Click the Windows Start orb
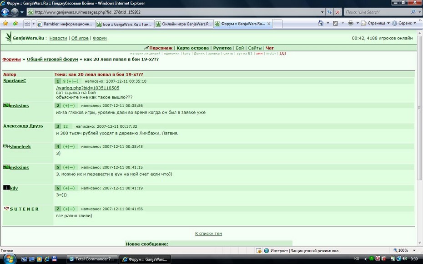Screen dimensions: 423x264 click(10, 259)
